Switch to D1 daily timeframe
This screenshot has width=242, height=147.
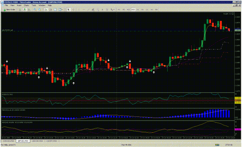(147, 10)
